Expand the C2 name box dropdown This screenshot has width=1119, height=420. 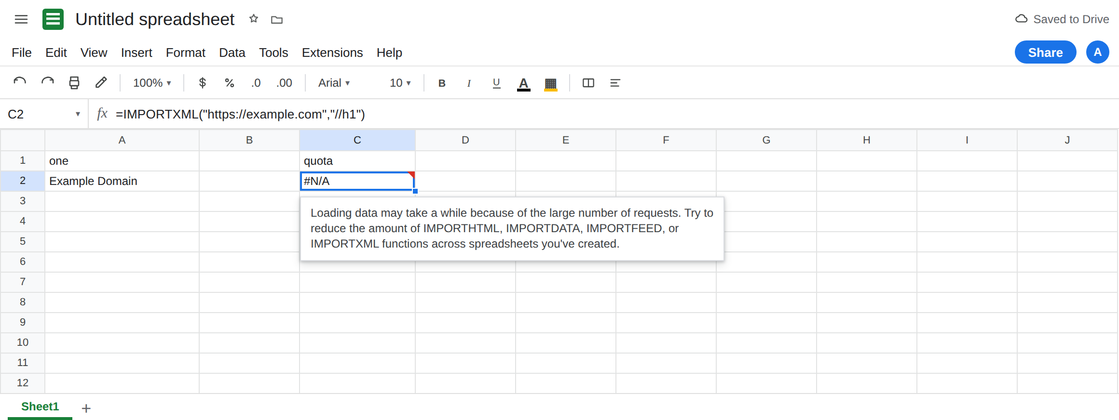[x=78, y=114]
